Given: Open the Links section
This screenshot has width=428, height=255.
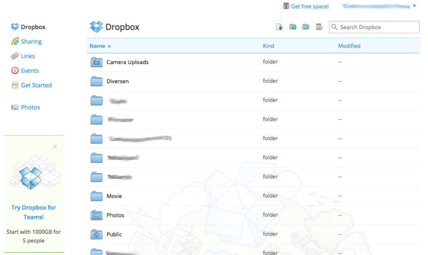Looking at the screenshot, I should (27, 56).
